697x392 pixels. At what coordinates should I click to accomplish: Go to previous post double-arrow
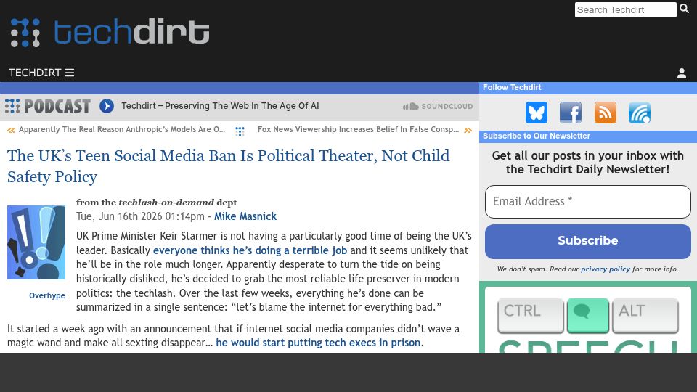(11, 130)
